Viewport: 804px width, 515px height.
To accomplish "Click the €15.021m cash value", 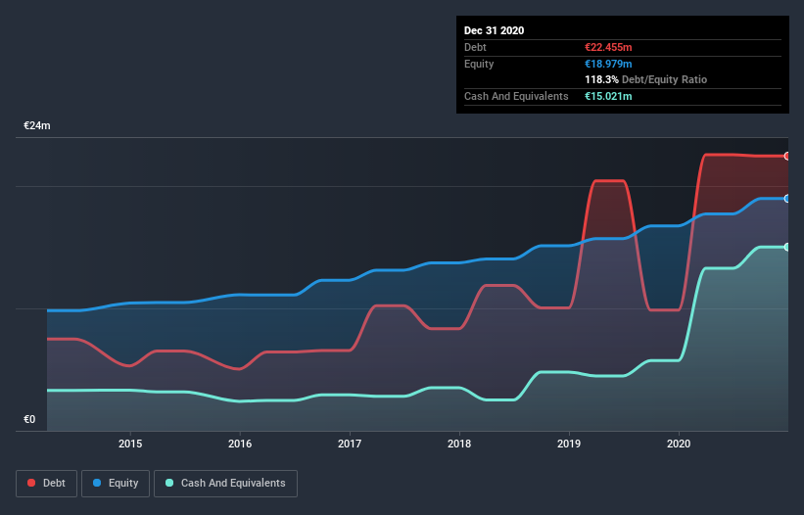I will pyautogui.click(x=608, y=96).
